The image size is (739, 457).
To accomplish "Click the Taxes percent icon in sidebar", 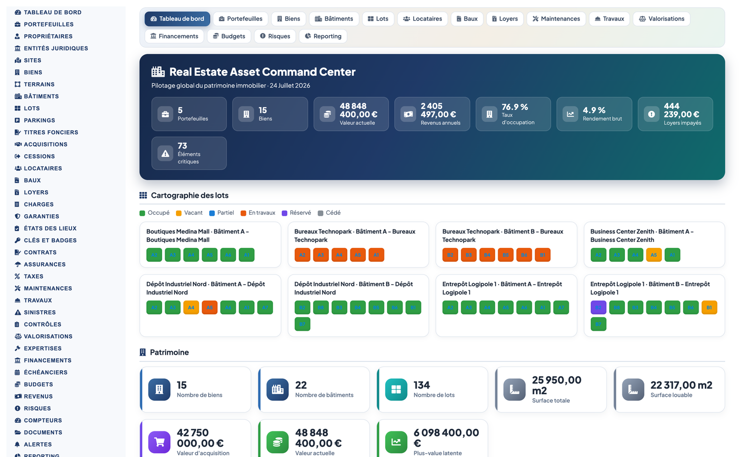I will point(18,277).
